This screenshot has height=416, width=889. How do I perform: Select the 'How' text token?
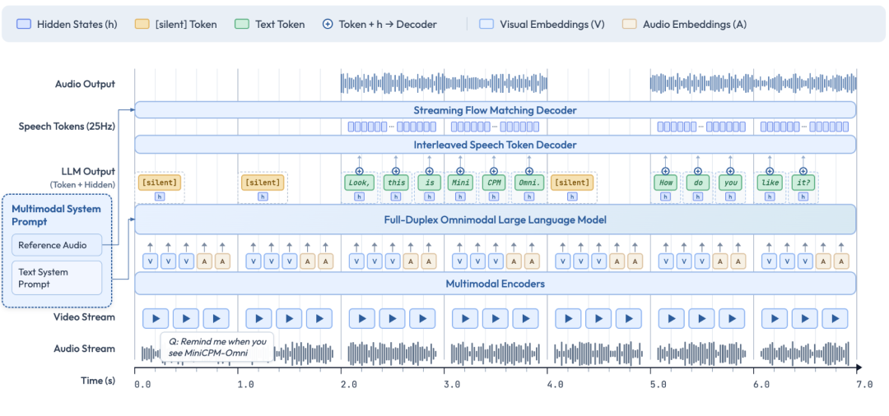(664, 183)
